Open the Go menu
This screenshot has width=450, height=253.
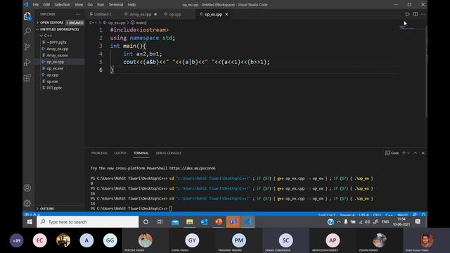pyautogui.click(x=90, y=5)
